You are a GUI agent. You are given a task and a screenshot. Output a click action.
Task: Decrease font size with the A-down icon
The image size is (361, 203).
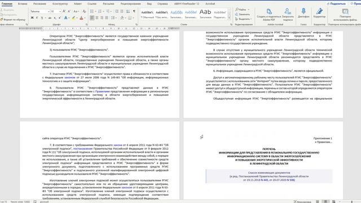pyautogui.click(x=69, y=11)
